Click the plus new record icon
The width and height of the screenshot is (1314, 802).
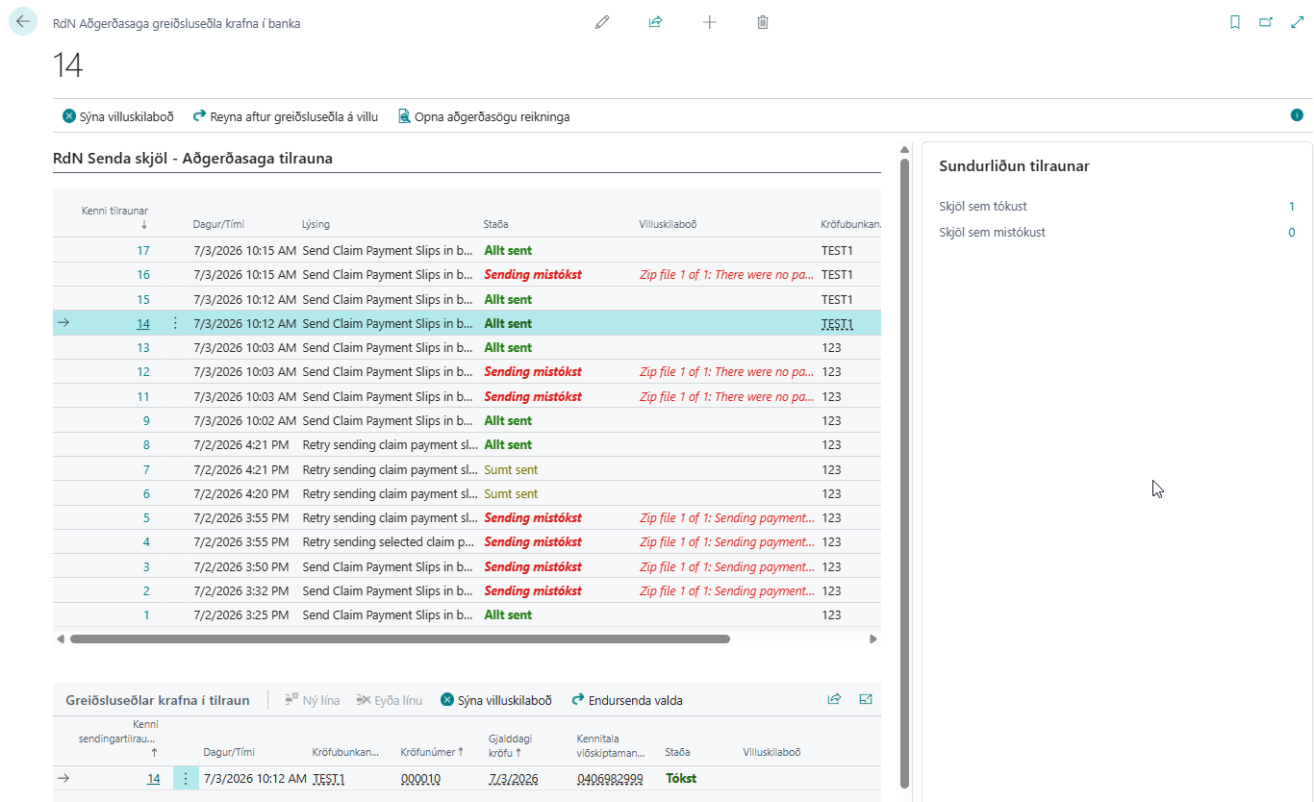click(x=710, y=22)
